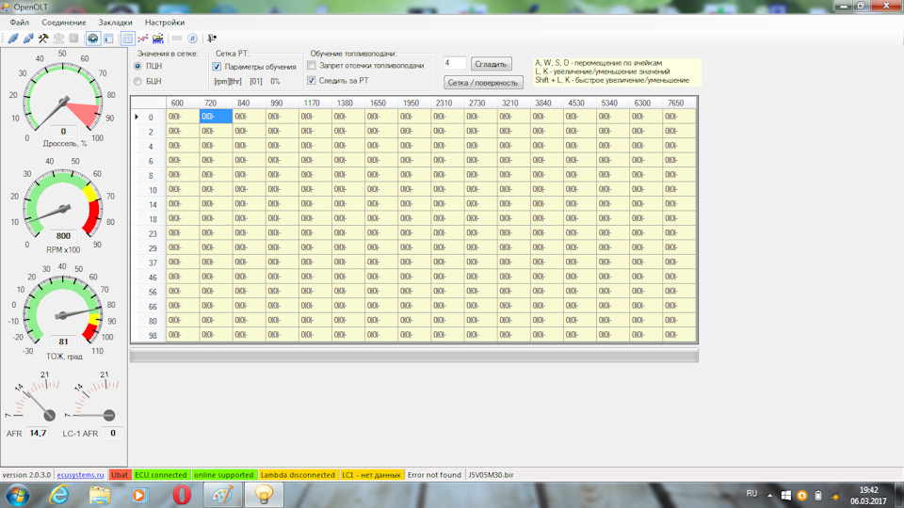904x508 pixels.
Task: Click the network signal tray icon
Action: (834, 496)
